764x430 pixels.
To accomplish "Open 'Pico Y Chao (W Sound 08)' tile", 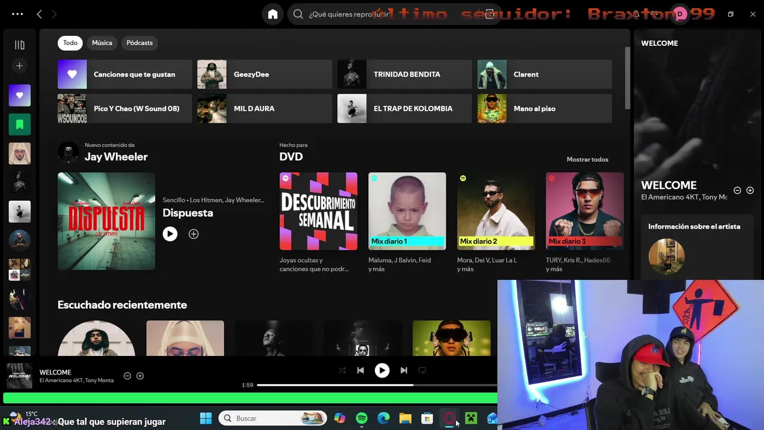I will point(125,109).
